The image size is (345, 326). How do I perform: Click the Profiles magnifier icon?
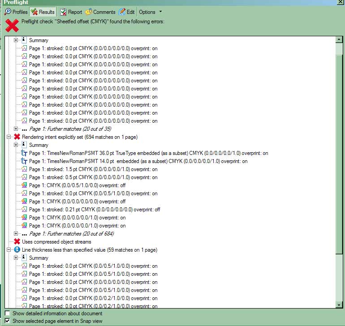[8, 12]
